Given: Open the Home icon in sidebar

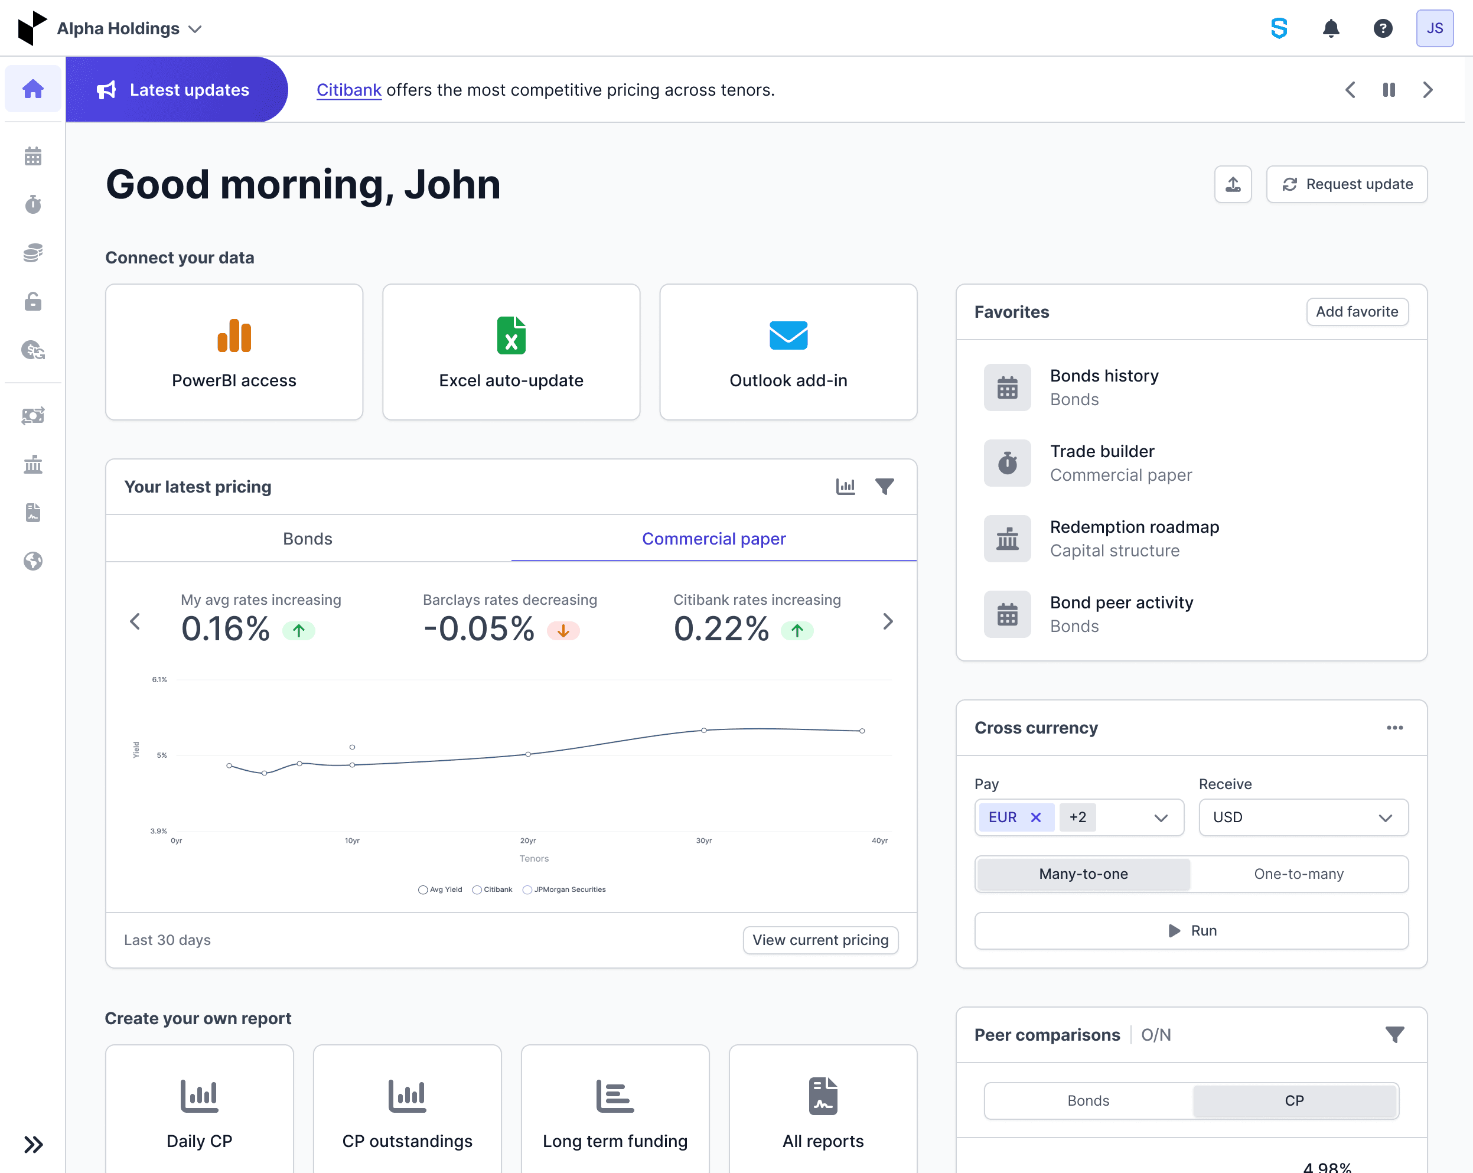Looking at the screenshot, I should [x=33, y=90].
